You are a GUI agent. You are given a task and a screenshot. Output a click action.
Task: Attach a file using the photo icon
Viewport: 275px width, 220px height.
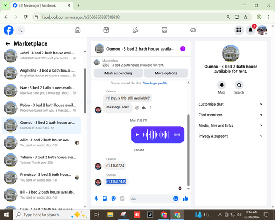pos(105,199)
